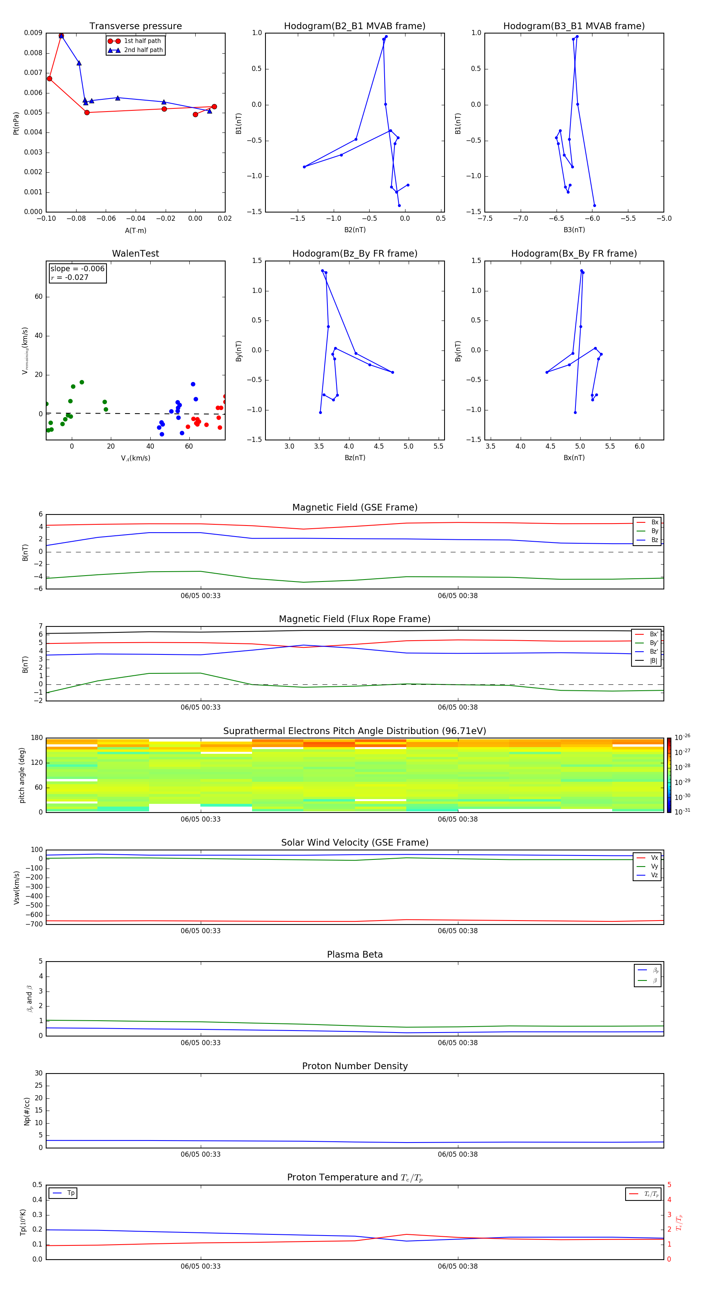This screenshot has height=1301, width=710.
Task: Click the pitch angle colorbar
Action: [x=669, y=775]
